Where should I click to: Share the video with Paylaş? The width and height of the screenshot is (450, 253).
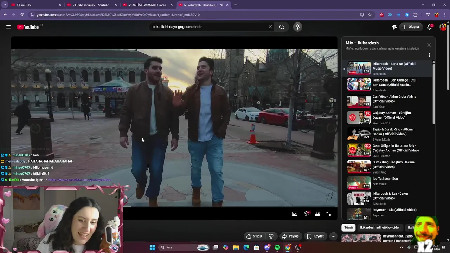coord(290,236)
